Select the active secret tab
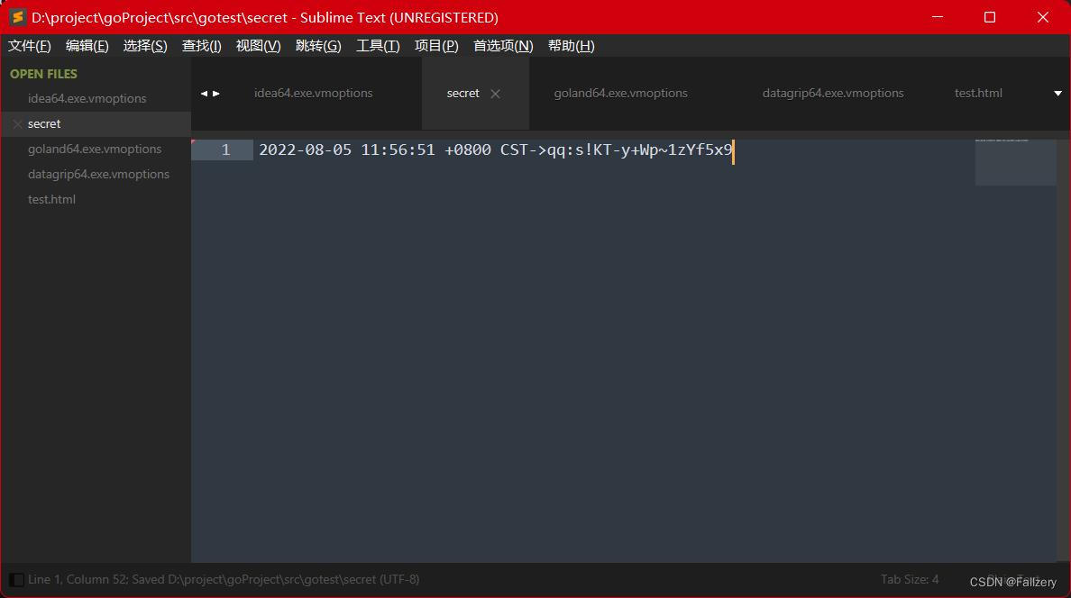Image resolution: width=1071 pixels, height=598 pixels. [x=462, y=94]
